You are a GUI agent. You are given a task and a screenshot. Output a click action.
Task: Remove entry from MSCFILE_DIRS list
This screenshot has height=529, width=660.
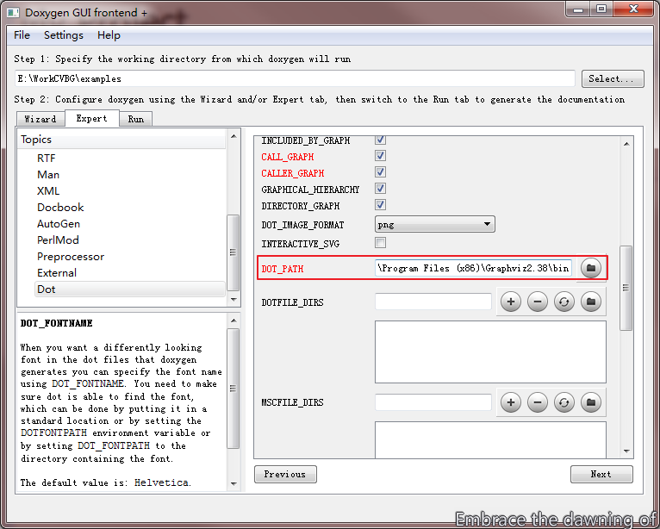coord(537,402)
